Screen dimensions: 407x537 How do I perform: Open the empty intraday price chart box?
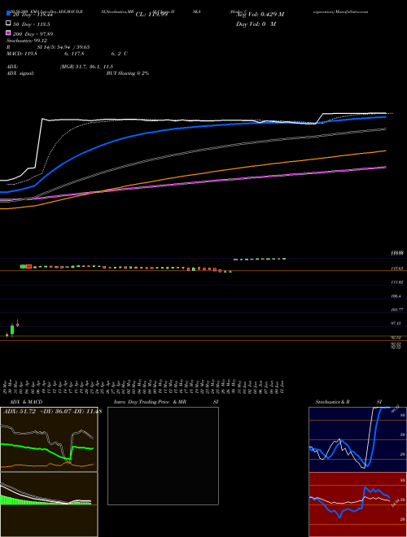(163, 456)
